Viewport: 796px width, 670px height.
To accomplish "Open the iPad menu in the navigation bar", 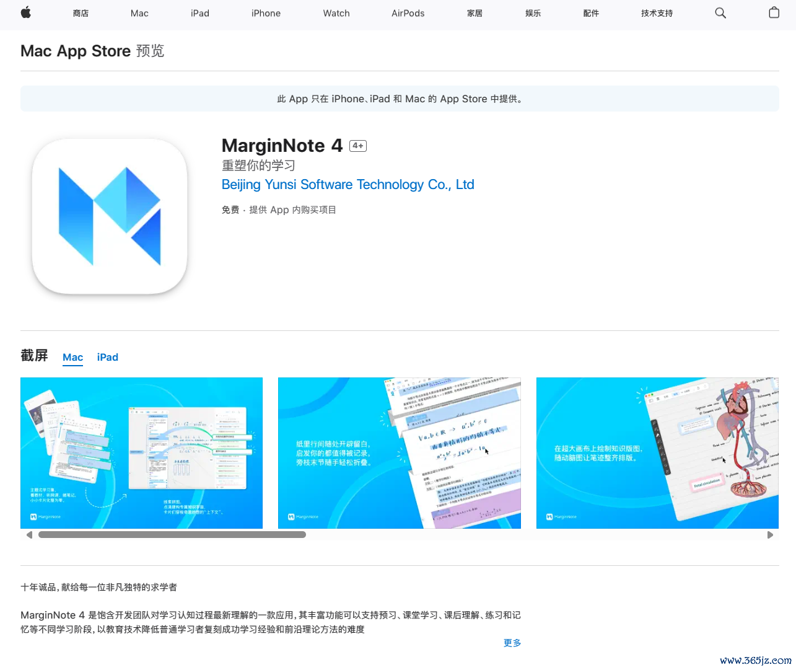I will (x=200, y=13).
